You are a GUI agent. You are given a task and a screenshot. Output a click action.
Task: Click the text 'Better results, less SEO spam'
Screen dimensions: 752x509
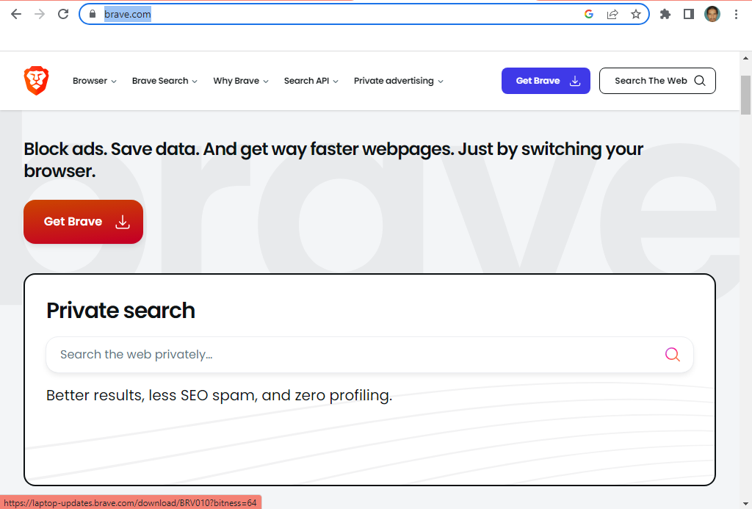tap(152, 395)
